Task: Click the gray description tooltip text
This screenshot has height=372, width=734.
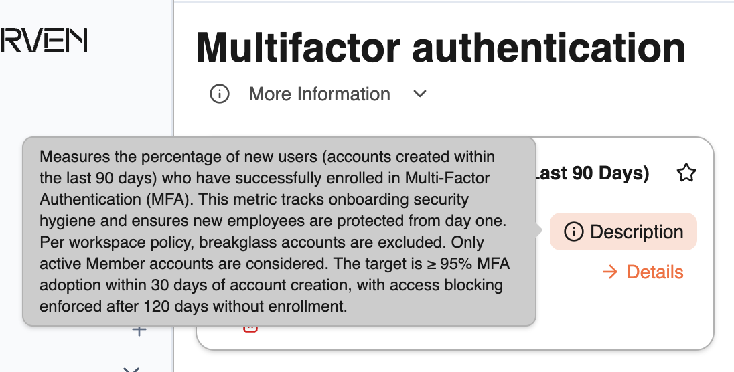Action: click(x=275, y=231)
